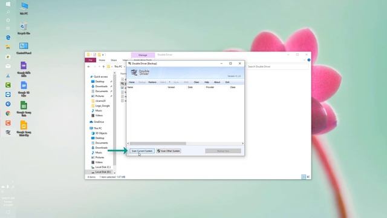Image resolution: width=387 pixels, height=218 pixels.
Task: Open TeamViewer from the taskbar
Action: click(x=8, y=94)
